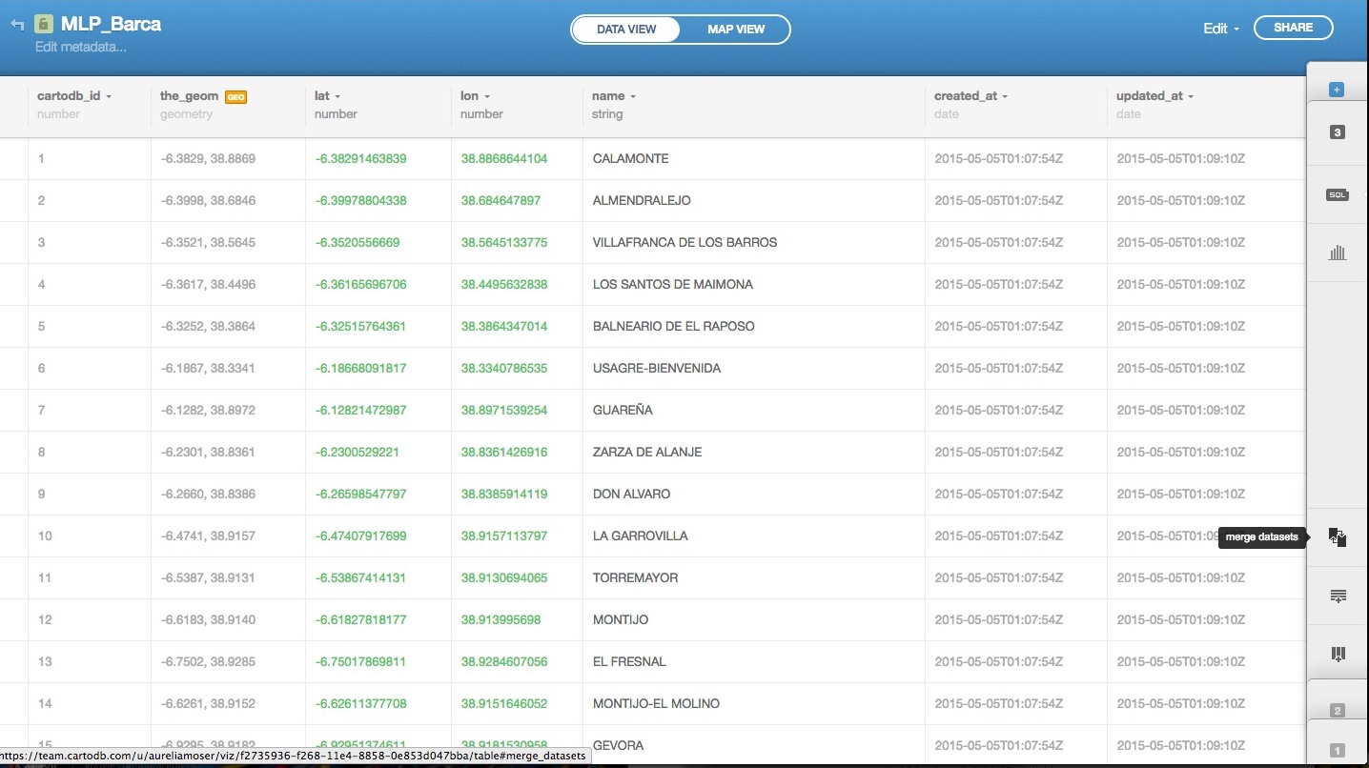The width and height of the screenshot is (1369, 768).
Task: Click lon value 38.9130694065
Action: point(504,577)
